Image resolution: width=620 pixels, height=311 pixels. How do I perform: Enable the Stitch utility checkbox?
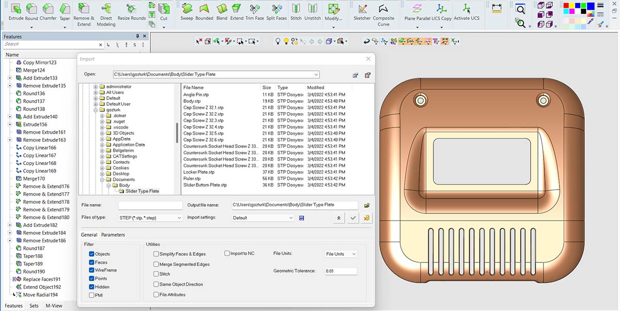point(156,274)
